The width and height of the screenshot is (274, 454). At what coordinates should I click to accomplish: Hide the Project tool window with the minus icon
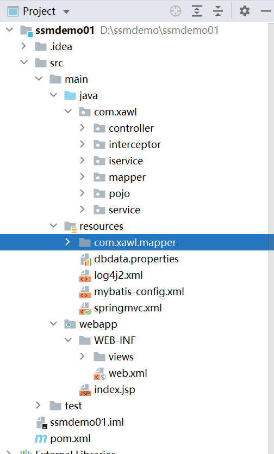[x=266, y=11]
